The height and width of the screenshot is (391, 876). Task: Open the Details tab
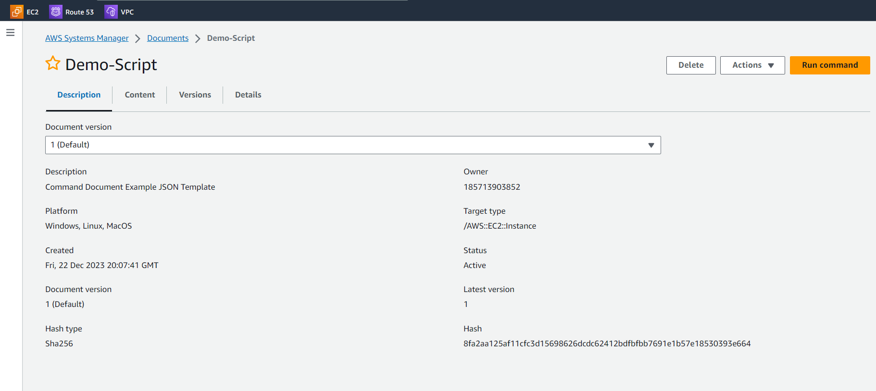[x=248, y=95]
